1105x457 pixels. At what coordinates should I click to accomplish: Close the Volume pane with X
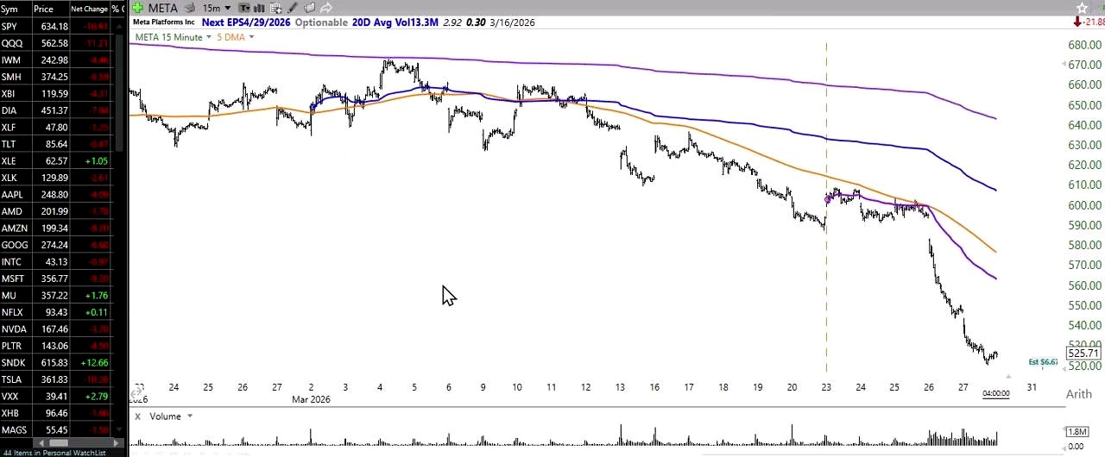(x=137, y=416)
